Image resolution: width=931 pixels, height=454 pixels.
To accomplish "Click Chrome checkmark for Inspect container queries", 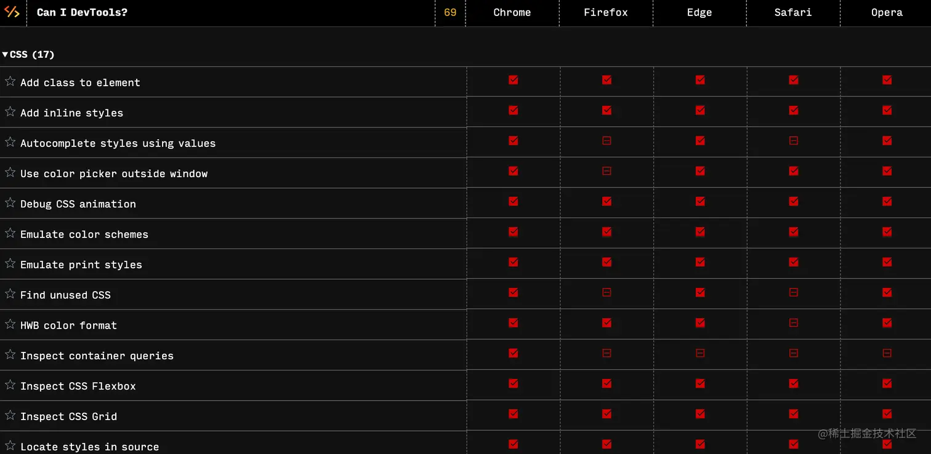I will (x=514, y=353).
